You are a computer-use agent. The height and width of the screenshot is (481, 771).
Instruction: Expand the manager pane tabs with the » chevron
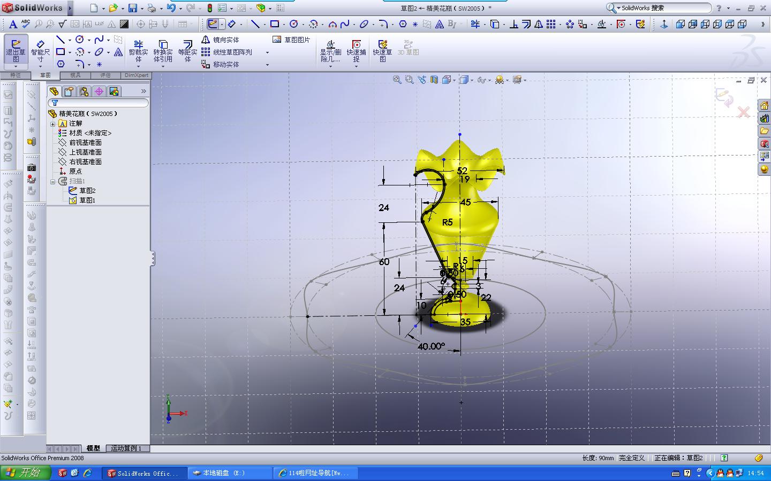[143, 91]
